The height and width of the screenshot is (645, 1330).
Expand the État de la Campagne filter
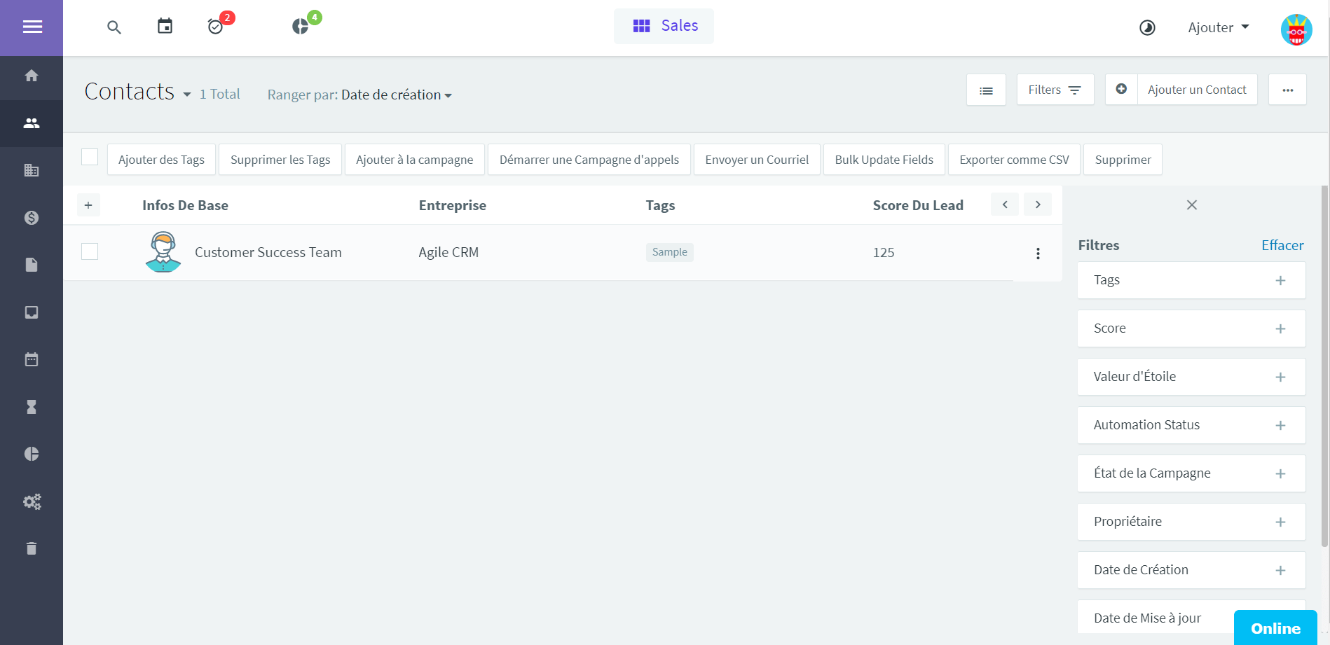(x=1191, y=473)
